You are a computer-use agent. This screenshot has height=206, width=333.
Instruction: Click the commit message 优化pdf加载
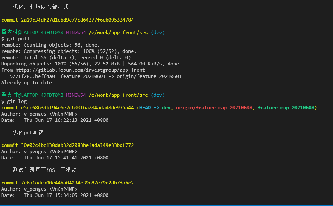pos(28,132)
